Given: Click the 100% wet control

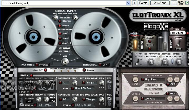Looking at the screenshot, I should click(x=181, y=3).
